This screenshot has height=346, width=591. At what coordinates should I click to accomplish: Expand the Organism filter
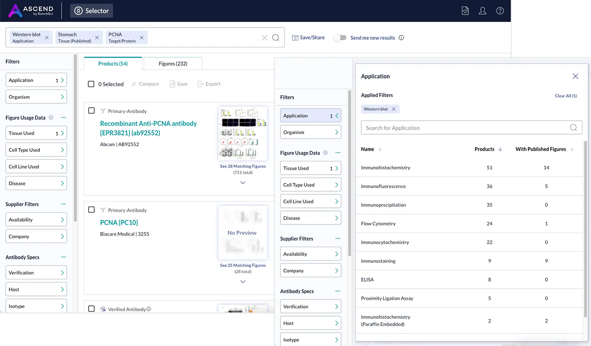(36, 97)
